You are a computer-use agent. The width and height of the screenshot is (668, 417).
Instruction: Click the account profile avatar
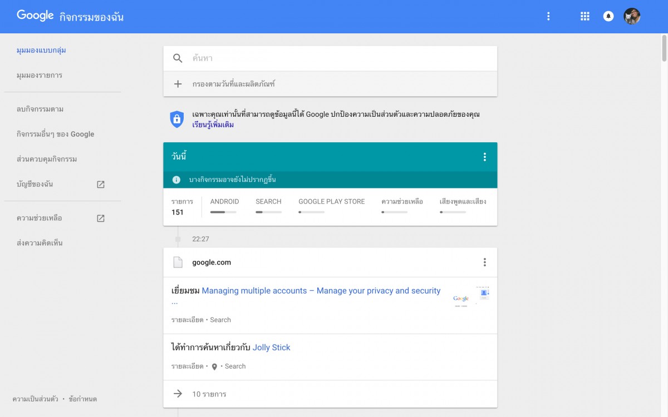tap(632, 16)
